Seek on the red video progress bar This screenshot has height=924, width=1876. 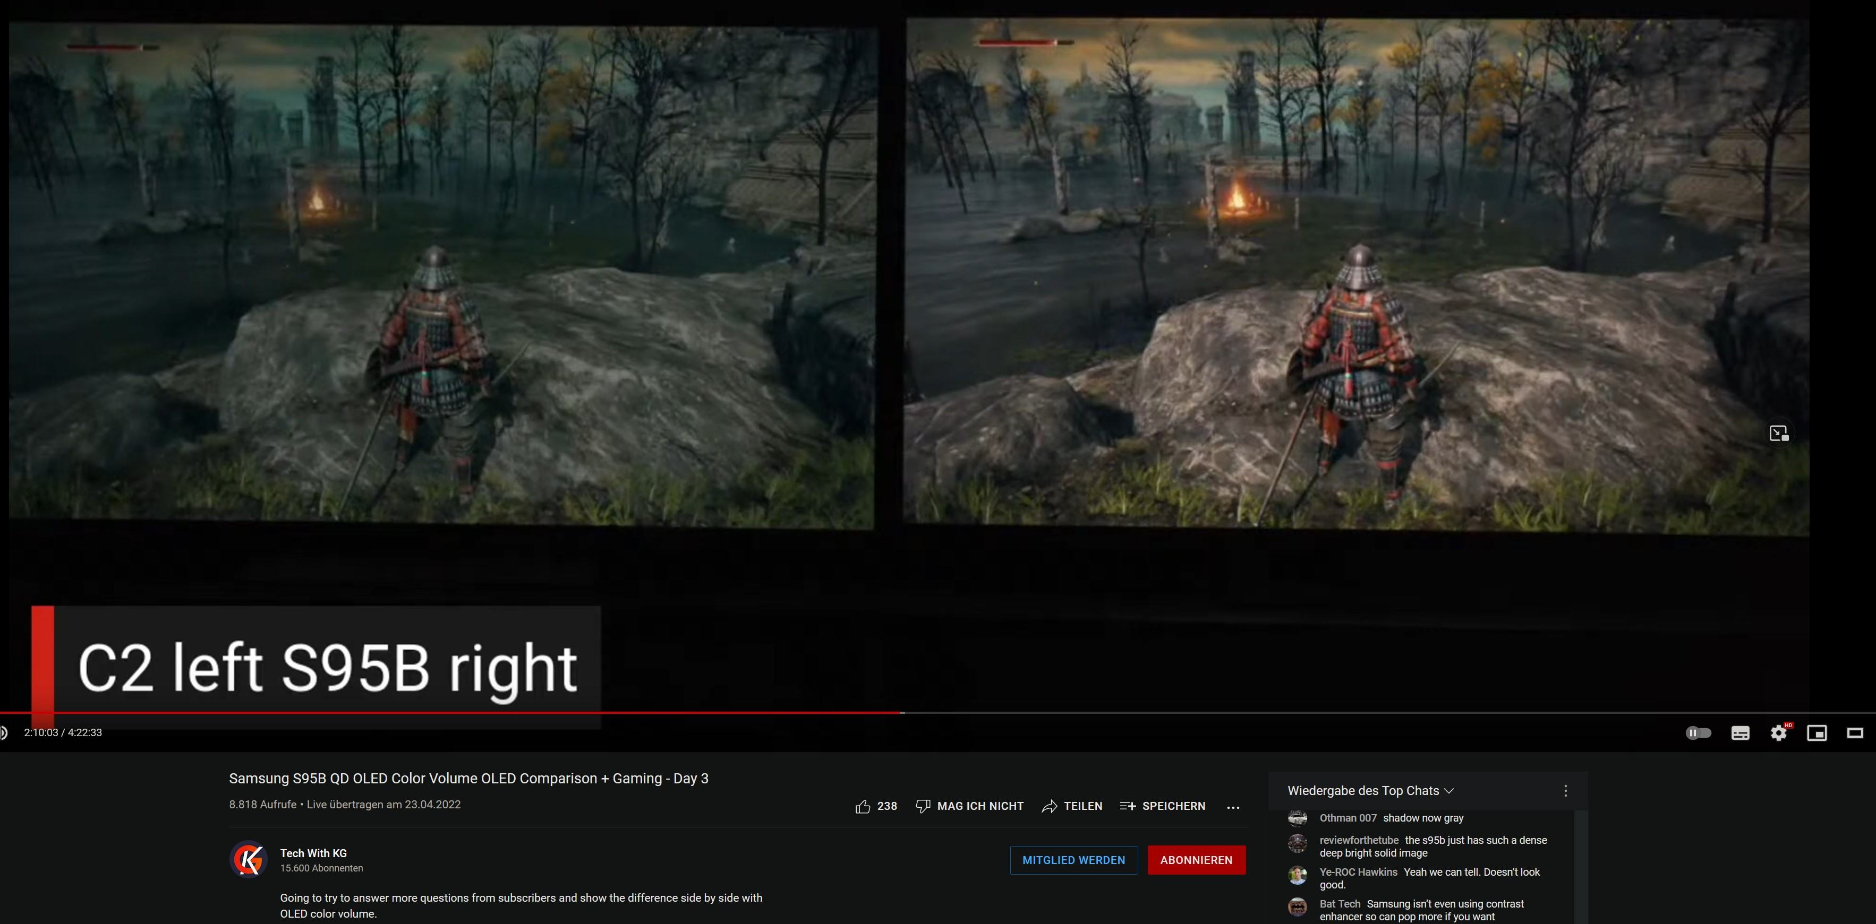pos(938,712)
